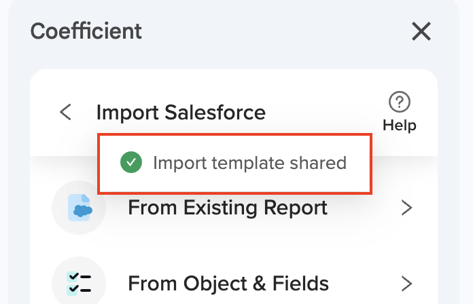The image size is (473, 304).
Task: Click blank toast area right of "shared"
Action: [x=358, y=163]
